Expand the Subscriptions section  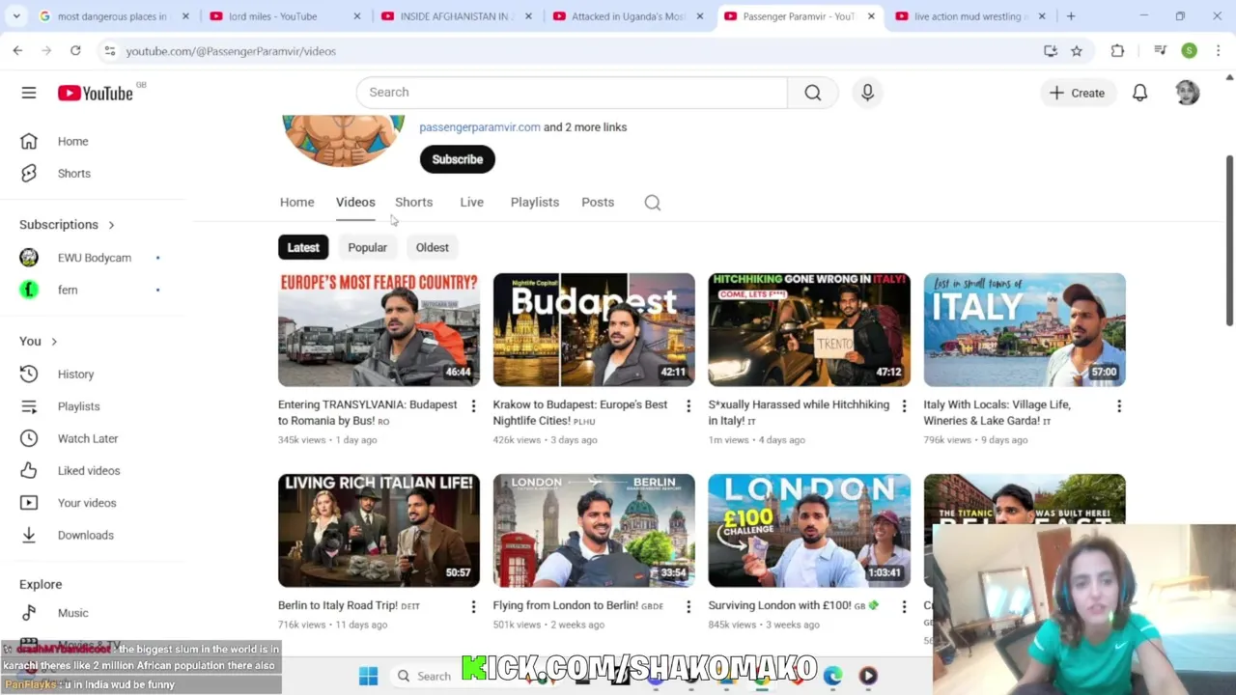click(67, 225)
